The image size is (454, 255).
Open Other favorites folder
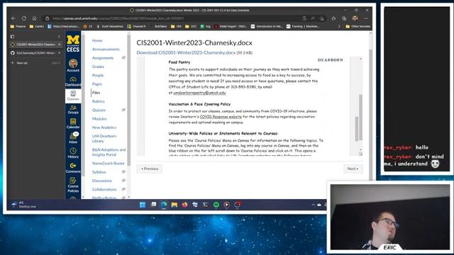[358, 26]
